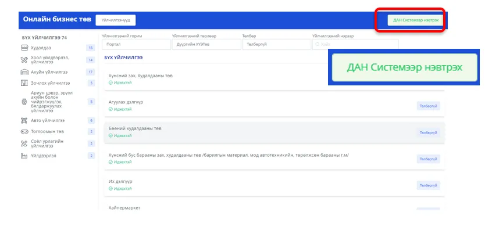
Task: Open the Үйлчилгээний төрлөөр dropdown
Action: pos(206,45)
